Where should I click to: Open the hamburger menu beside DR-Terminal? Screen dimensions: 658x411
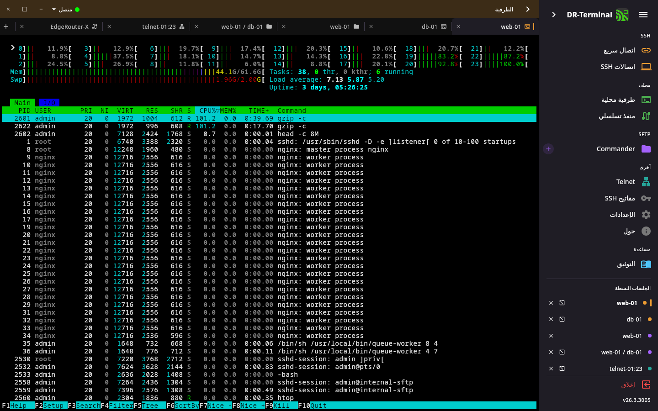pos(643,15)
